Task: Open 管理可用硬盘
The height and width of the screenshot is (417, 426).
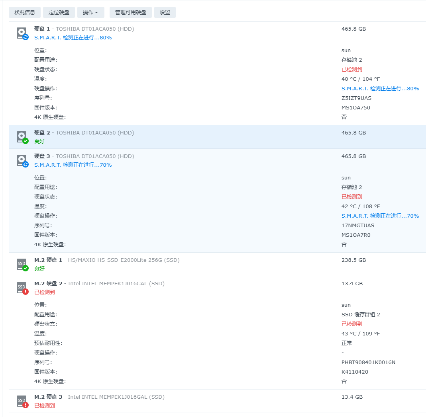Action: pyautogui.click(x=131, y=12)
